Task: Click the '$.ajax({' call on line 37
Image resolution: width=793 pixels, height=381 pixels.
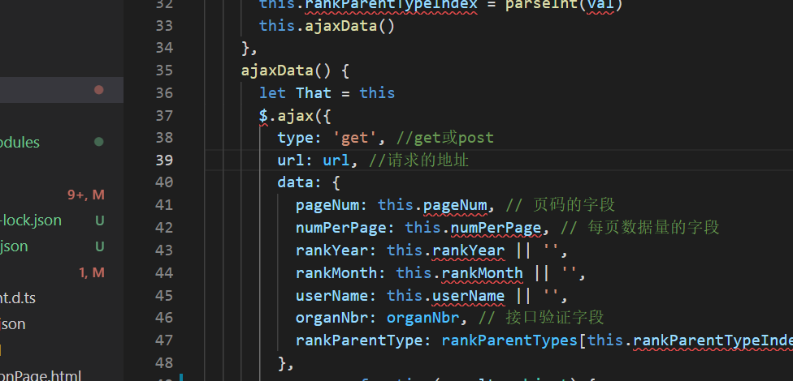Action: tap(295, 116)
